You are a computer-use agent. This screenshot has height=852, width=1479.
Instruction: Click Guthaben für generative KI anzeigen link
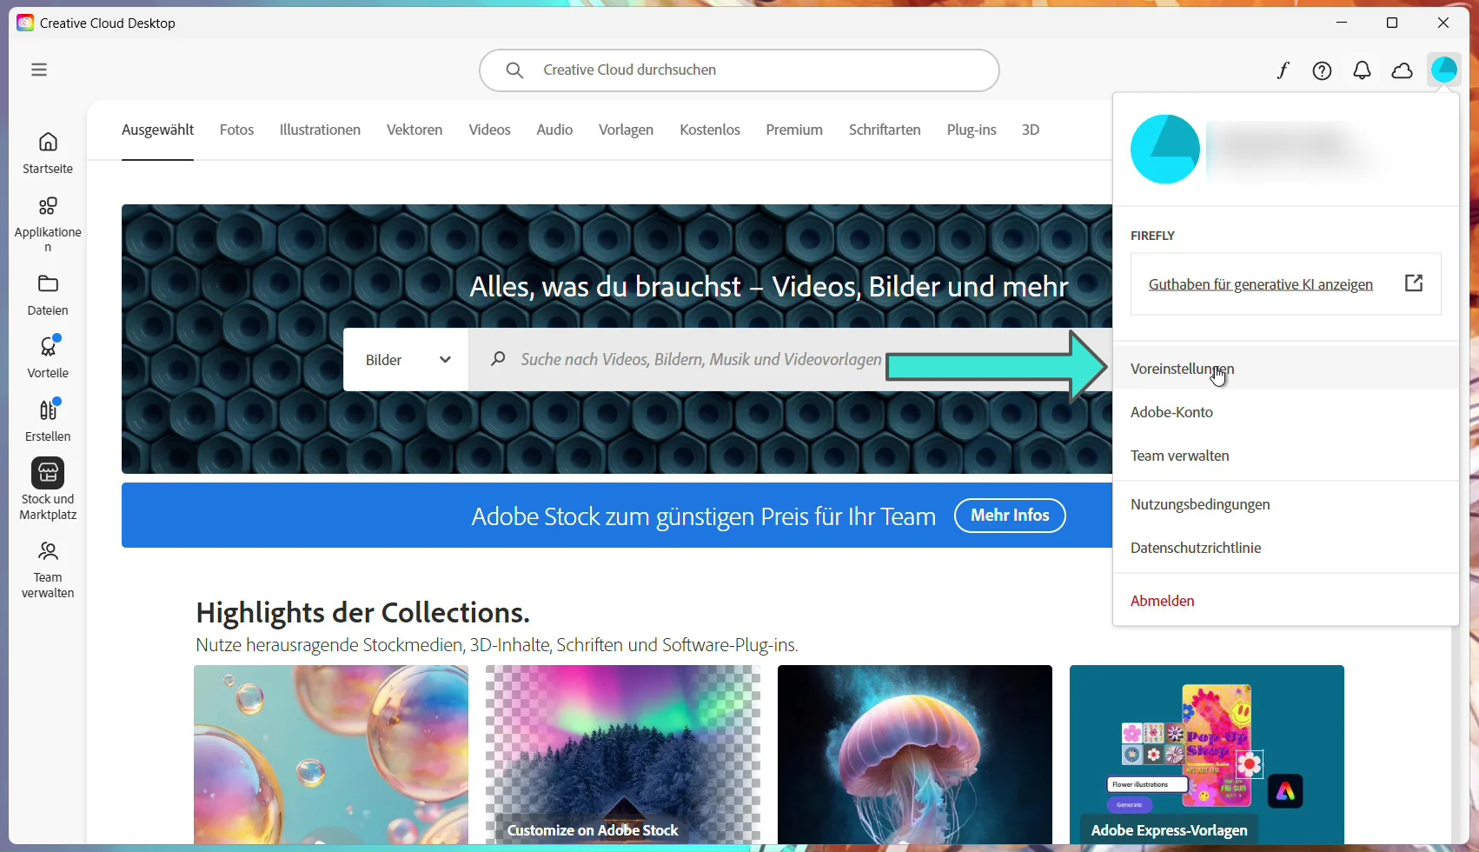[1260, 284]
